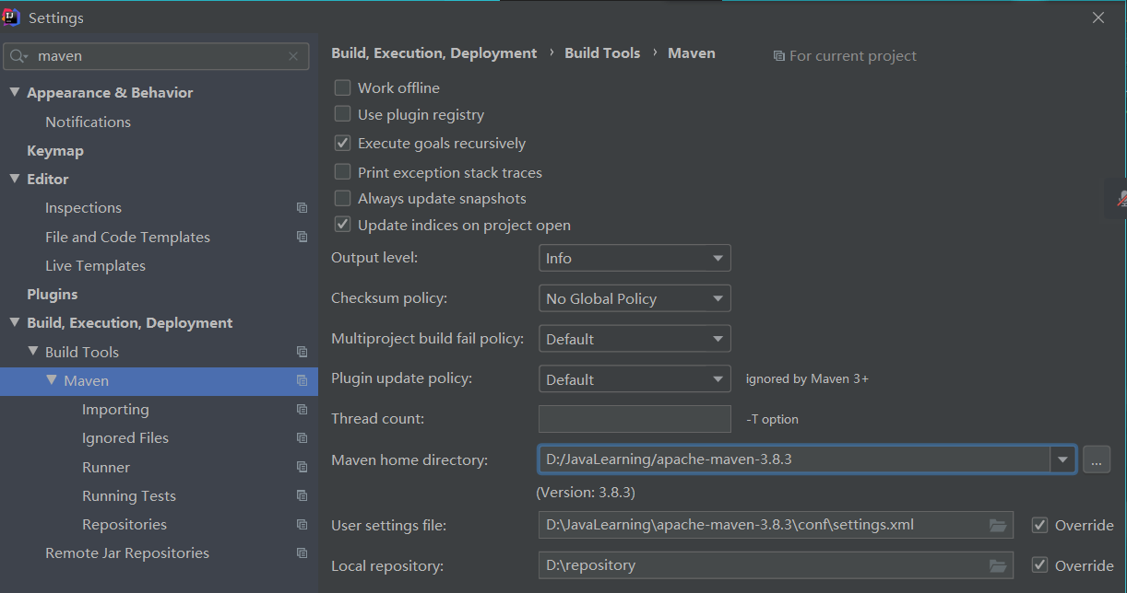Viewport: 1127px width, 593px height.
Task: Click the Thread count input field
Action: (x=635, y=419)
